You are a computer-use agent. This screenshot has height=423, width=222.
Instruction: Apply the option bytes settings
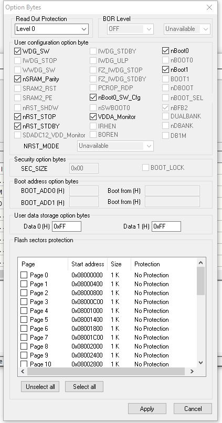pos(147,409)
